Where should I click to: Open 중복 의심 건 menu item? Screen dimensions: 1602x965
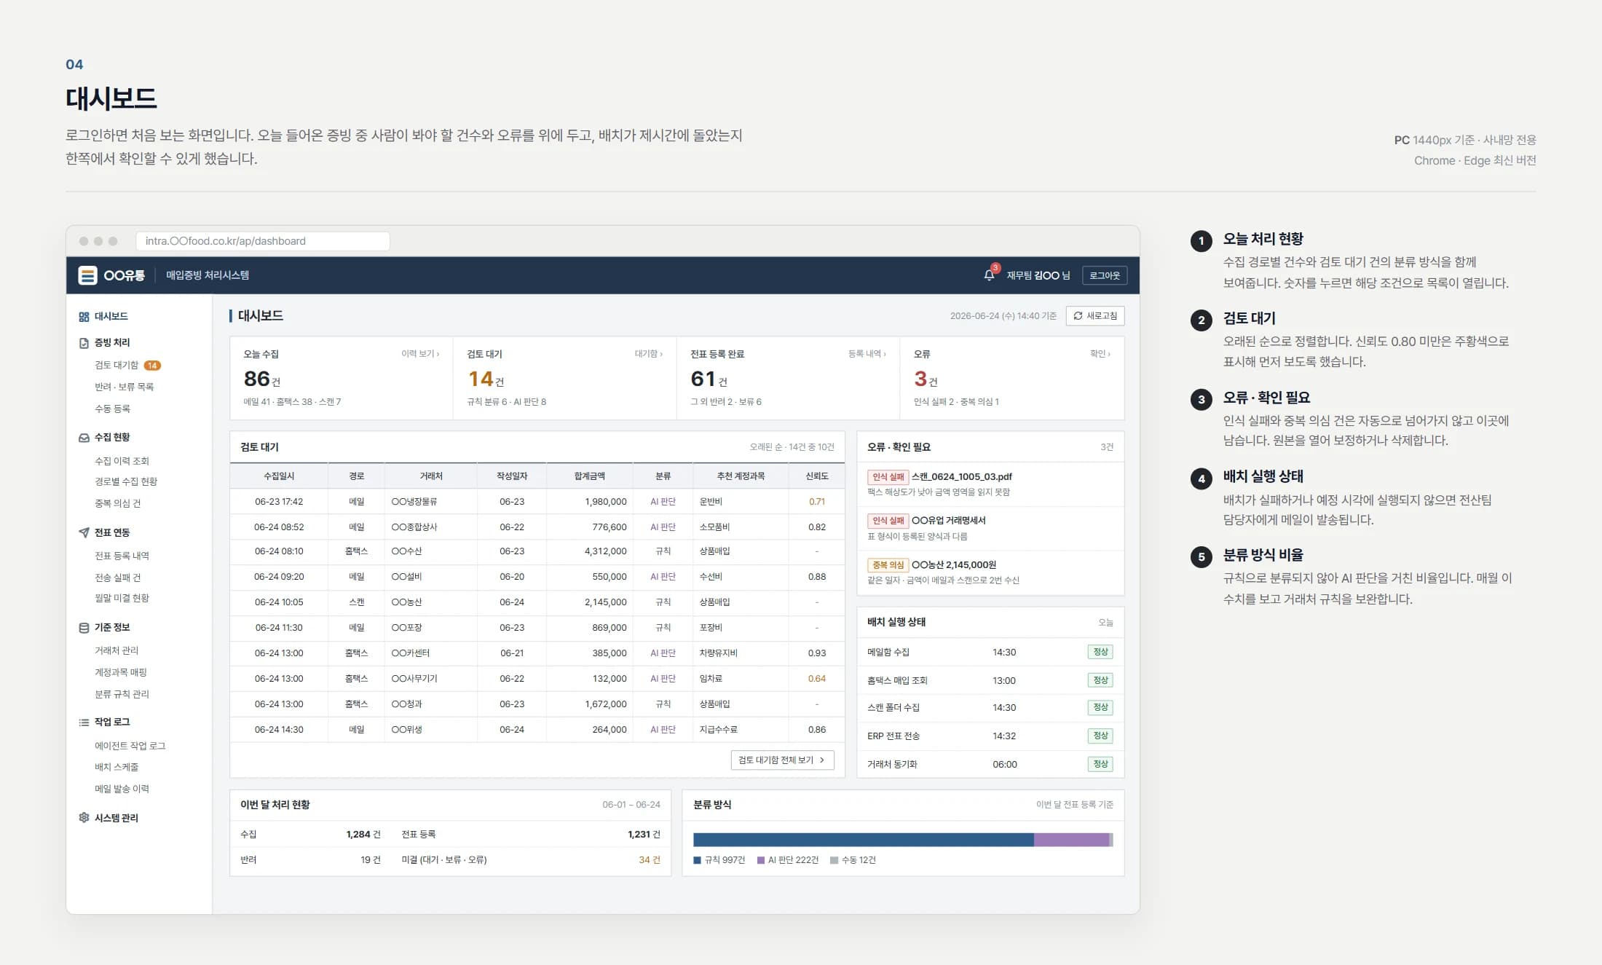[x=117, y=503]
